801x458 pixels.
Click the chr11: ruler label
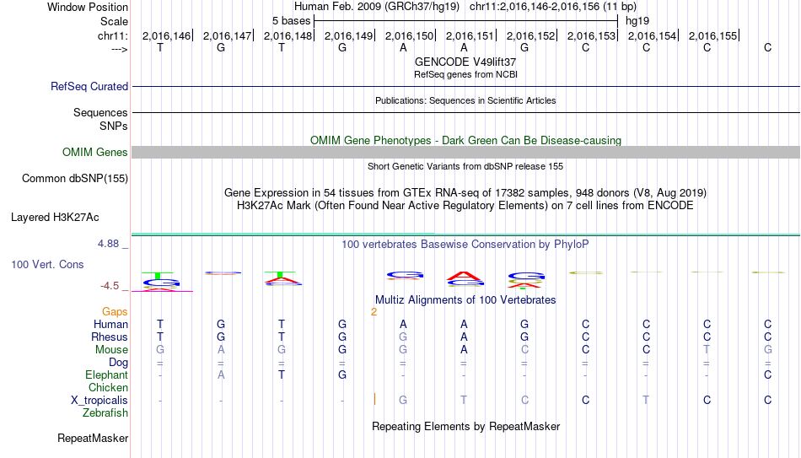click(112, 35)
